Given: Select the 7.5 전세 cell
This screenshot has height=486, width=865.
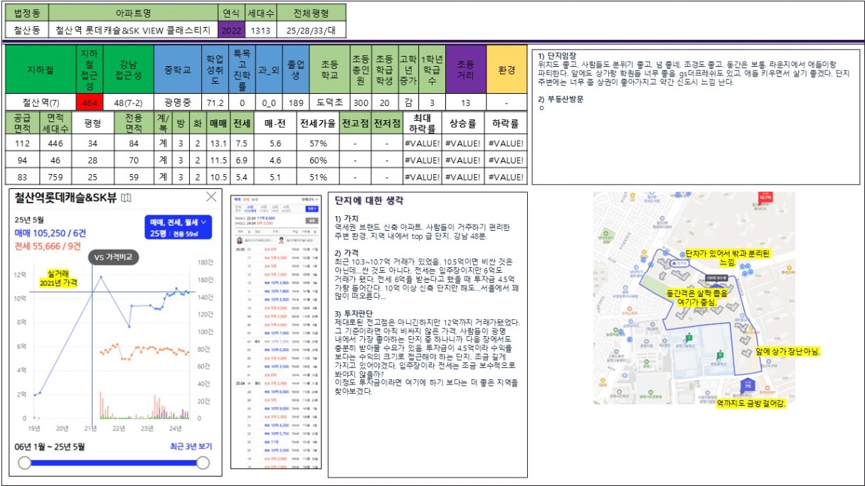Looking at the screenshot, I should click(241, 143).
